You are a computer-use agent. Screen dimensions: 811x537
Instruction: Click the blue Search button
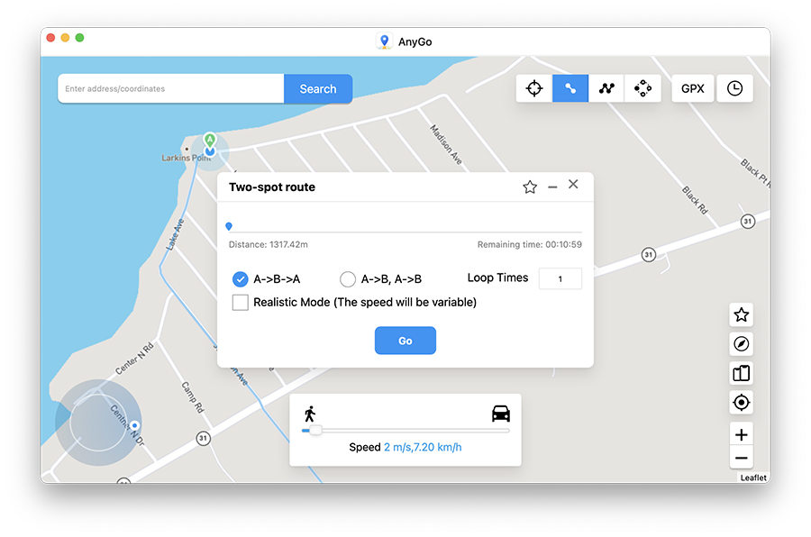click(x=318, y=89)
